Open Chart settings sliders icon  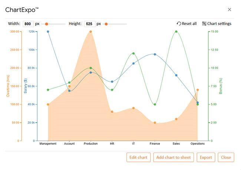pos(204,24)
